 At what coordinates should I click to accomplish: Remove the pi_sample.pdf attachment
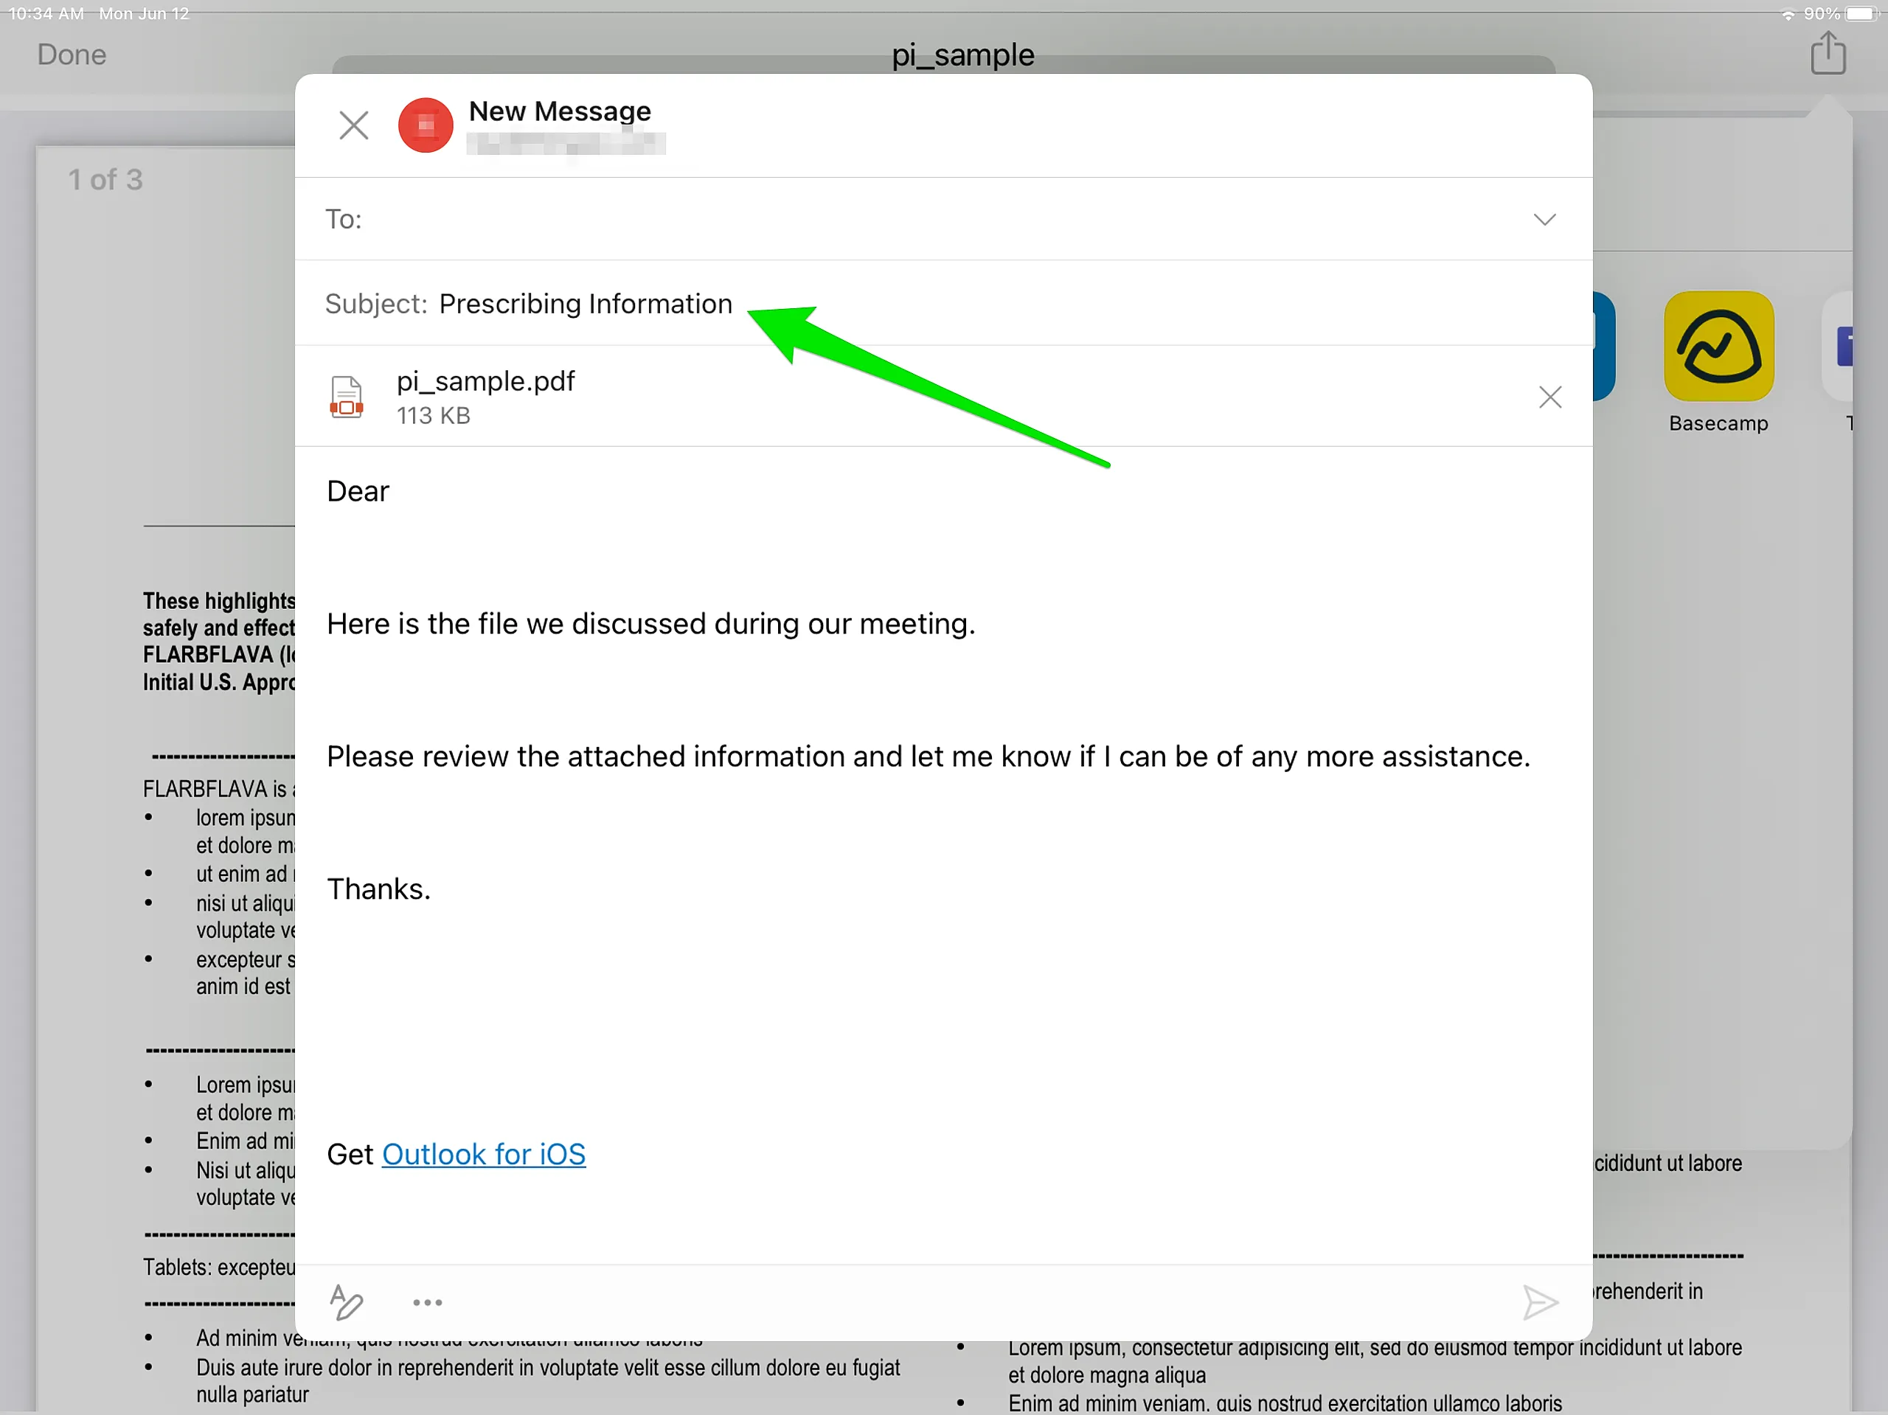1550,397
